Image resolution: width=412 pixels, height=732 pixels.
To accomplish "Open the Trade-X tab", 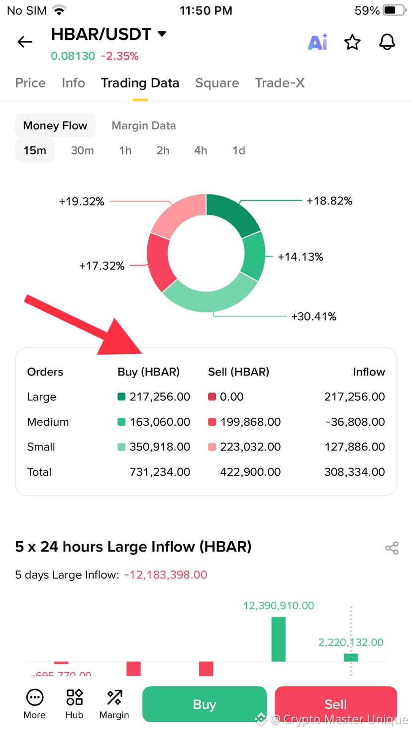I will (280, 83).
